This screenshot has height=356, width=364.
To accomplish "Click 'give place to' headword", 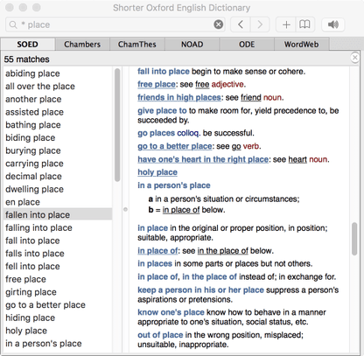I will click(x=162, y=110).
